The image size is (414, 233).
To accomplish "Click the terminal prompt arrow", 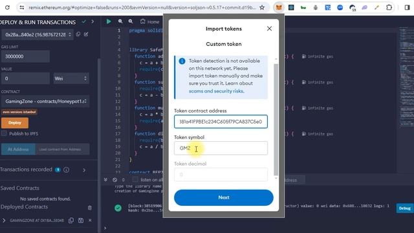I will 105,228.
